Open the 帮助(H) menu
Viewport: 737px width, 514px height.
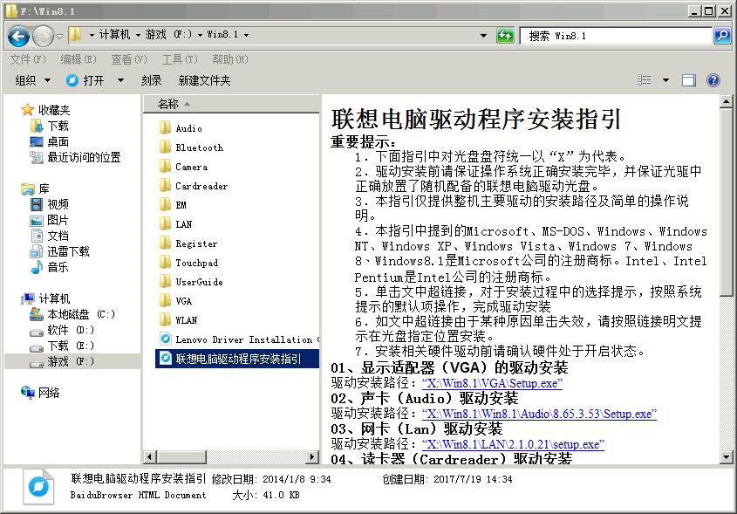pyautogui.click(x=230, y=59)
